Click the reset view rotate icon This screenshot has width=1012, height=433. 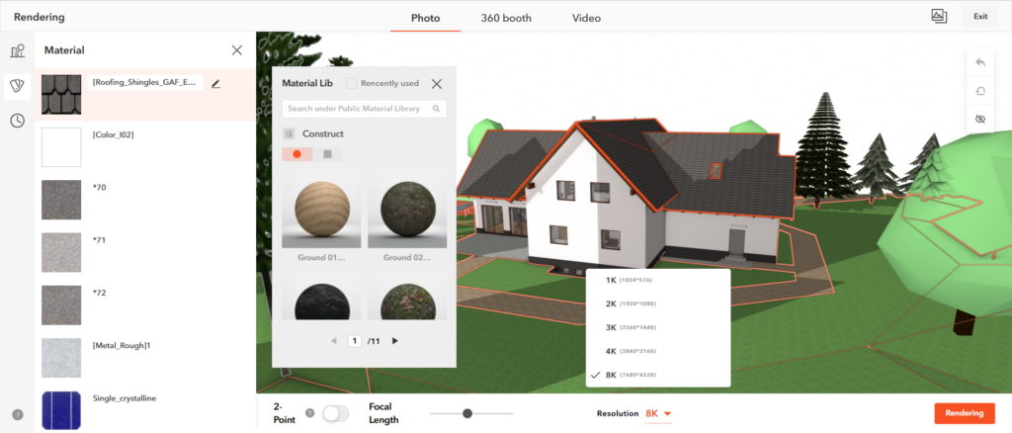point(980,89)
